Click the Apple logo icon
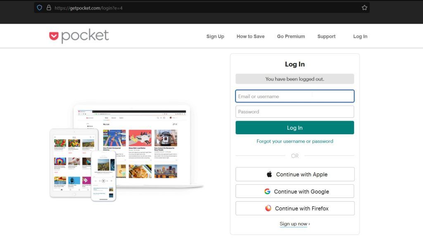 point(269,174)
